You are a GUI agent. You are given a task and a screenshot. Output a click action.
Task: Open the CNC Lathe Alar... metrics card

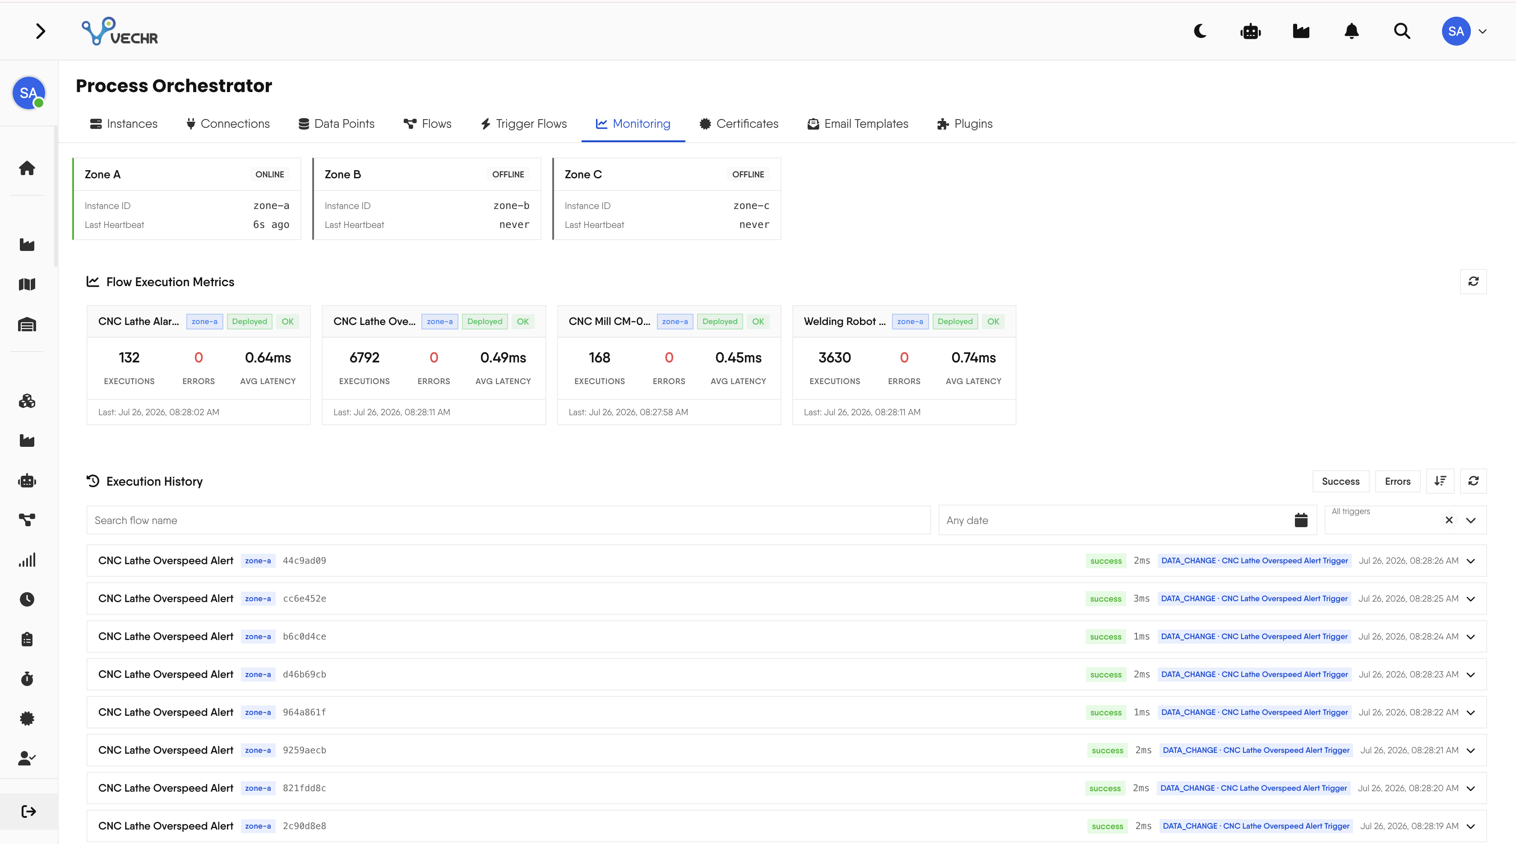tap(199, 365)
